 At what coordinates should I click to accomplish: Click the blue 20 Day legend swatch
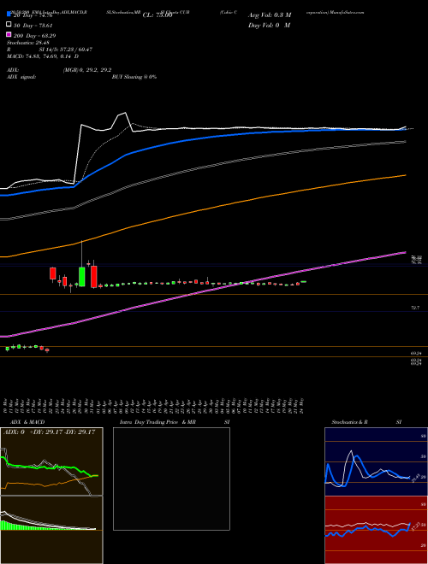tap(9, 15)
